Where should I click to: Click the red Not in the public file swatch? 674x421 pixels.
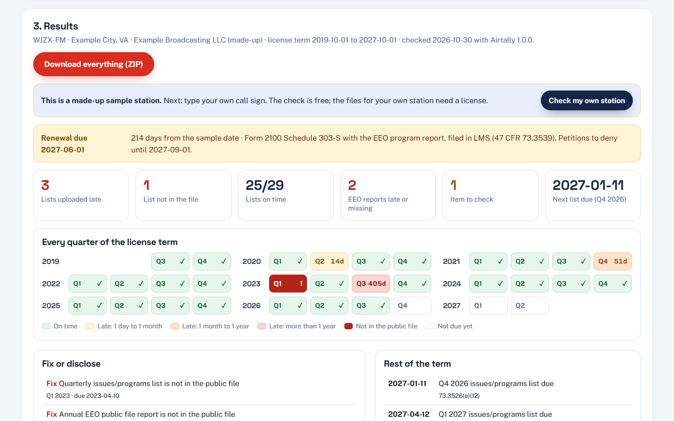[x=348, y=326]
